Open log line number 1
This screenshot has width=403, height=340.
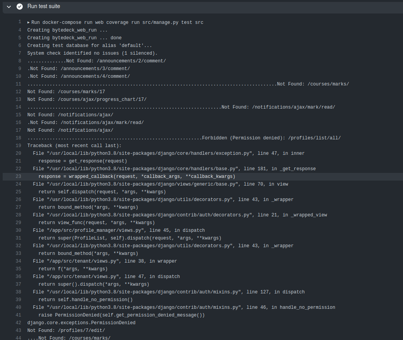tap(20, 22)
